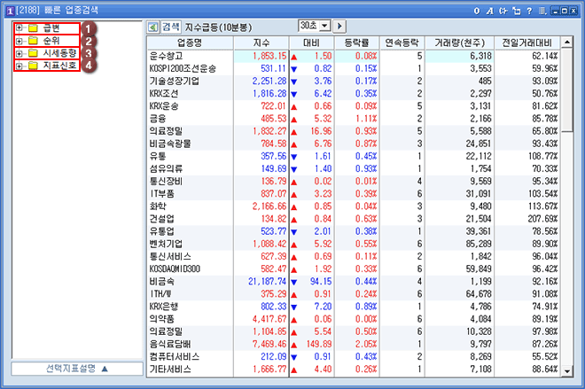Viewport: 585px width, 389px height.
Task: Click the link window icon in title bar
Action: [503, 9]
